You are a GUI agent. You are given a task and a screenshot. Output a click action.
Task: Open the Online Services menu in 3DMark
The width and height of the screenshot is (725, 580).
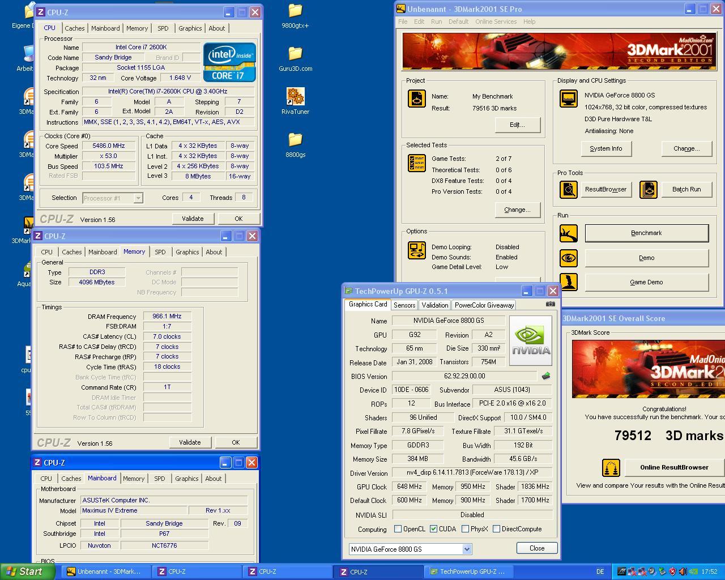(x=496, y=22)
